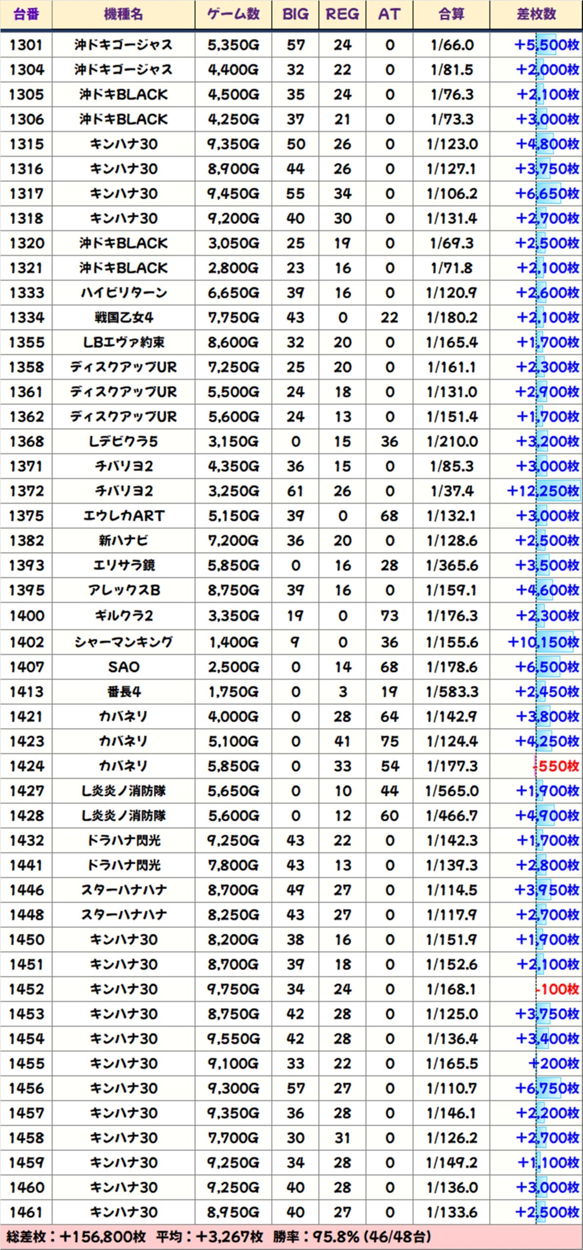
Task: Select machine number 1301 cell
Action: (x=26, y=45)
